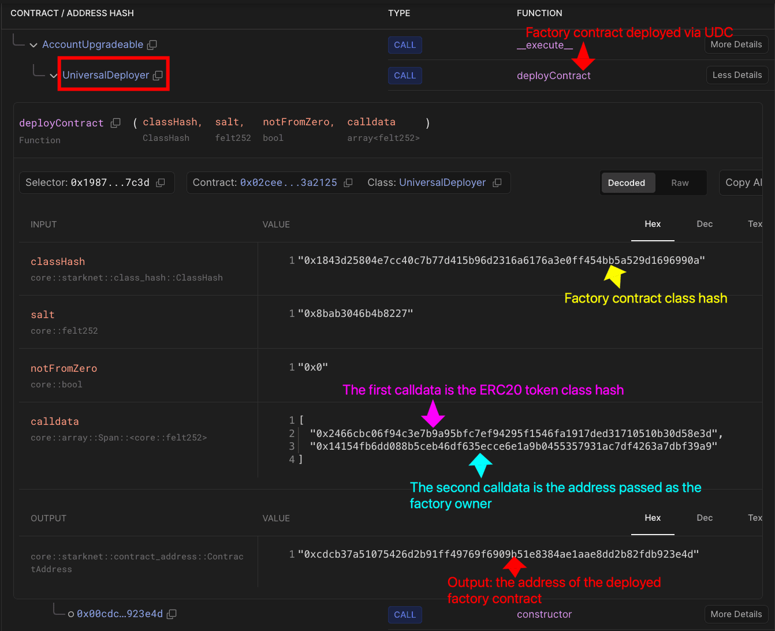Open UniversalDeployer contract link in tree

(106, 75)
